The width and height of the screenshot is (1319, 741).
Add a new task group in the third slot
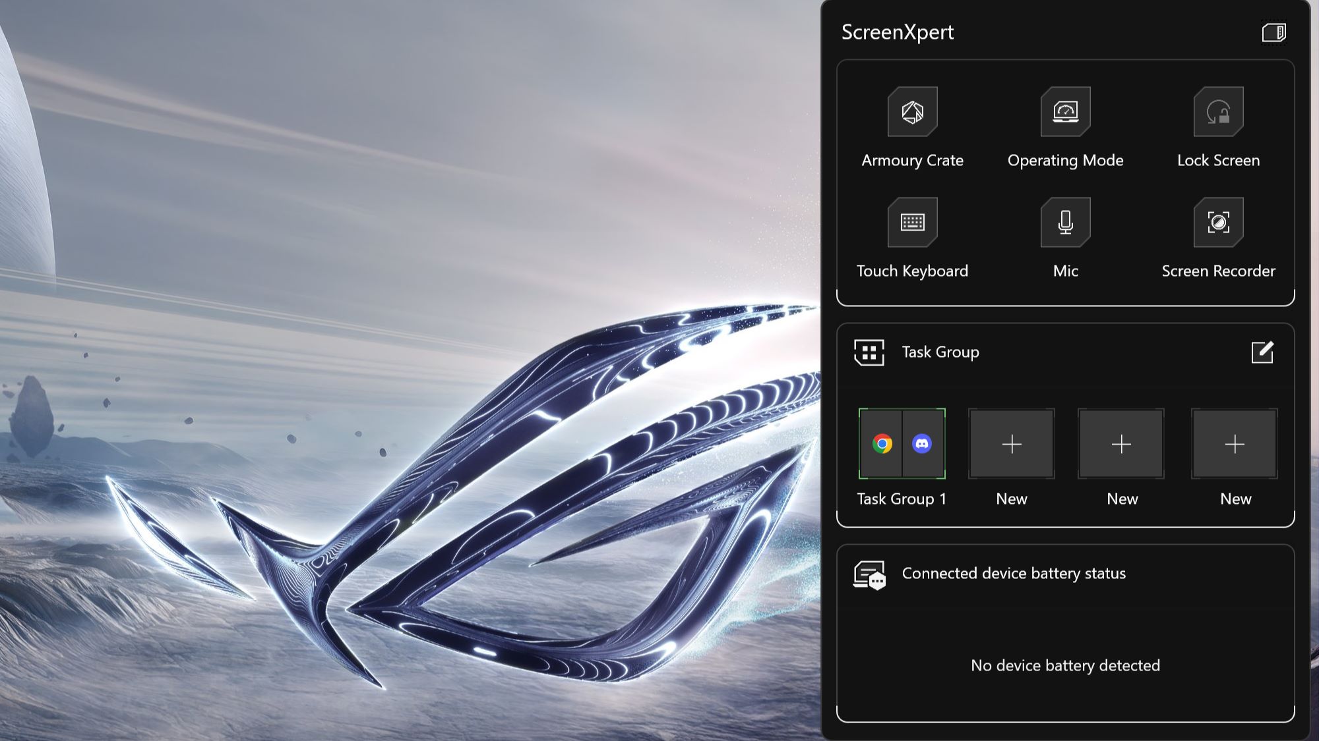1121,444
